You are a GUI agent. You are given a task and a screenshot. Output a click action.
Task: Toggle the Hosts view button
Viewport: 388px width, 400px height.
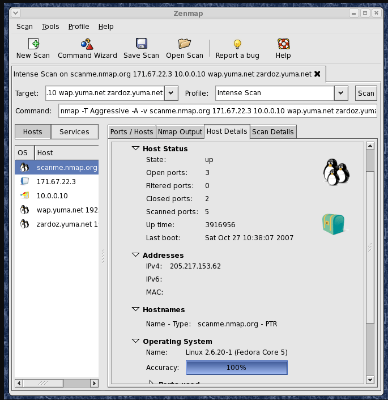33,131
